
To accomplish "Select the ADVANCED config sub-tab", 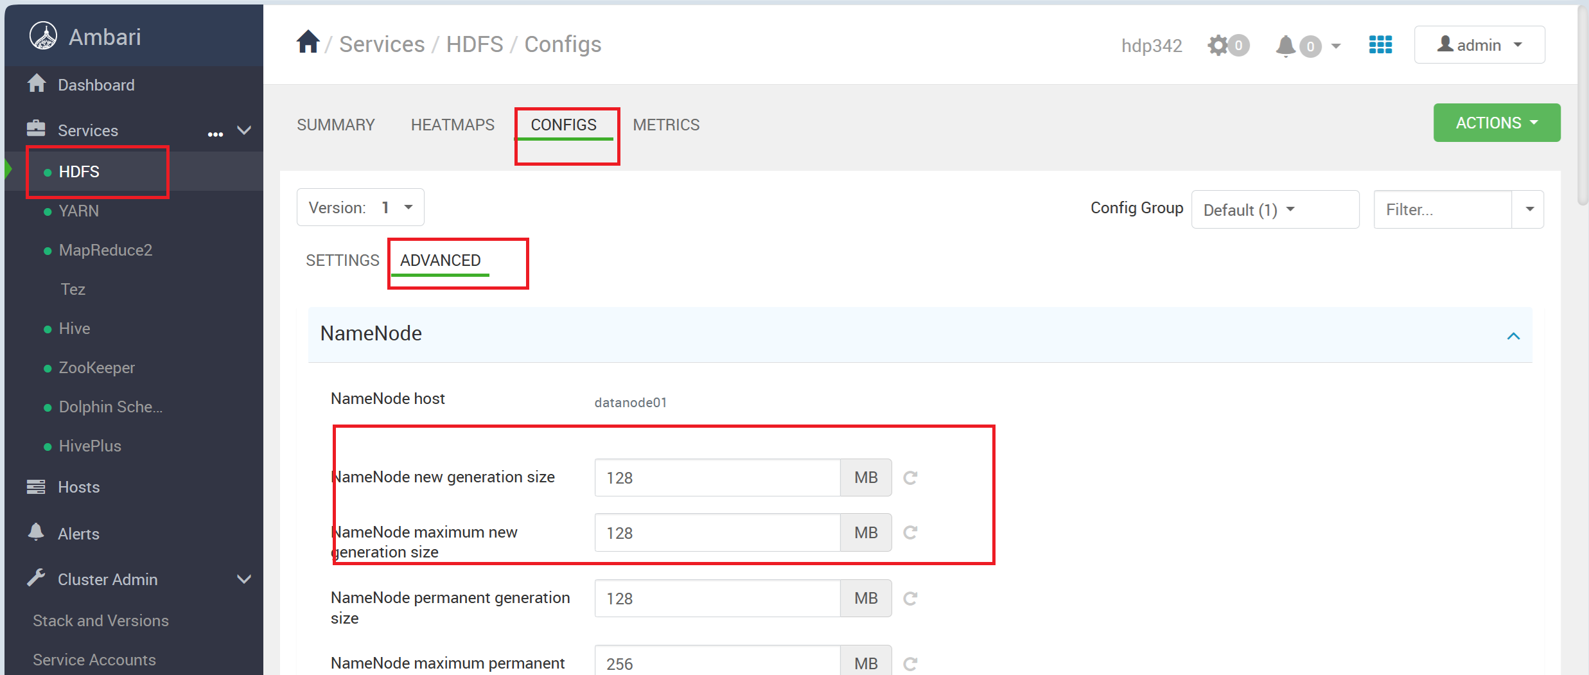I will point(441,260).
